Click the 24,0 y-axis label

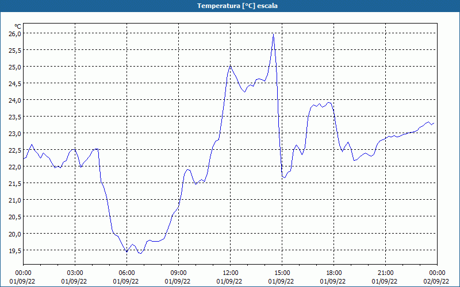point(16,100)
